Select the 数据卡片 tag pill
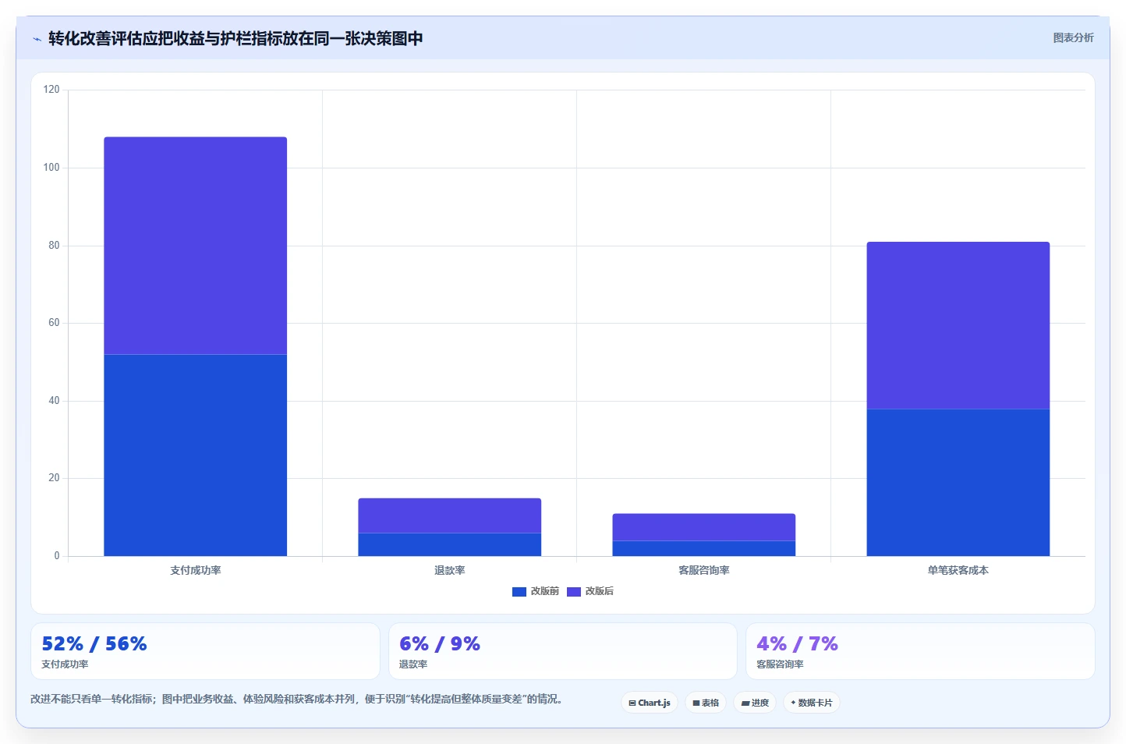 (812, 703)
